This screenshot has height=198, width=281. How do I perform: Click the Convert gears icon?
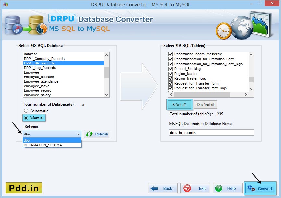coord(251,188)
